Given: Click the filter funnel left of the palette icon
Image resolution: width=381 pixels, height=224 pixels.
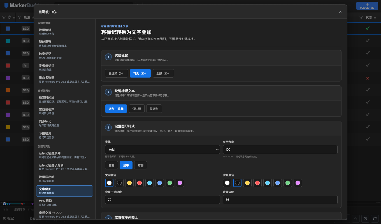Looking at the screenshot, I should (x=4, y=17).
